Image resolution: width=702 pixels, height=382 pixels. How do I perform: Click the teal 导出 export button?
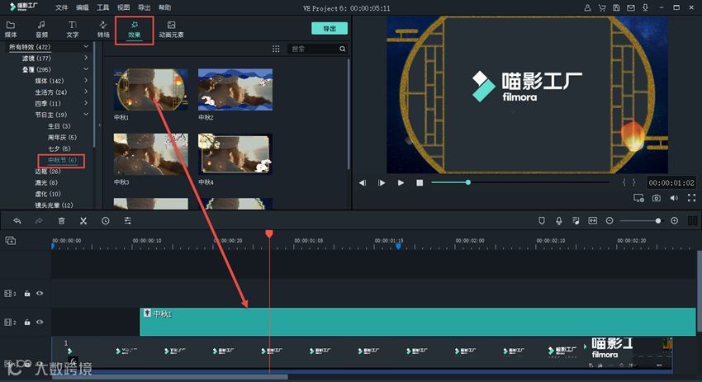point(330,28)
